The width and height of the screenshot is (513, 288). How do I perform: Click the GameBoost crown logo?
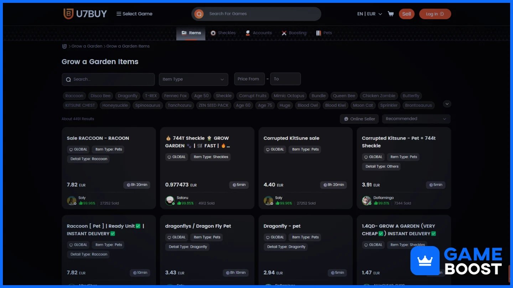[x=425, y=261]
